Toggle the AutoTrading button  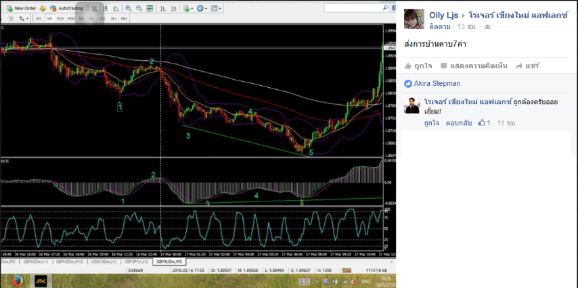(x=66, y=8)
